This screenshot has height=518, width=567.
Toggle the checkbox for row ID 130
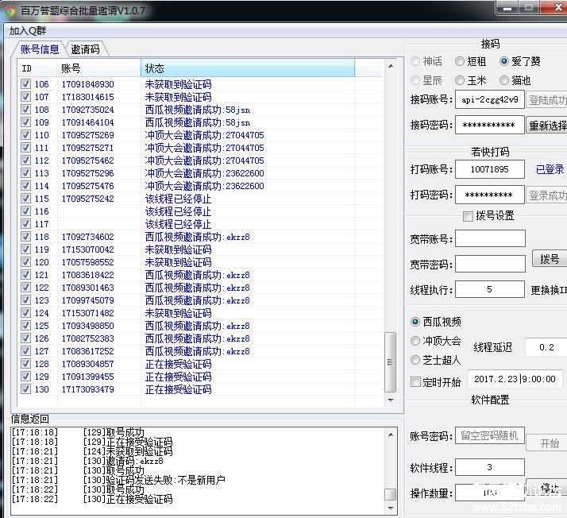click(x=25, y=389)
